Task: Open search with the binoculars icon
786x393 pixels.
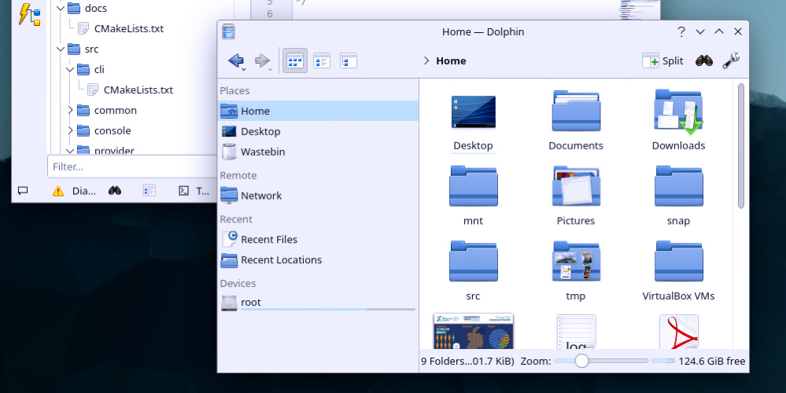Action: click(x=703, y=61)
